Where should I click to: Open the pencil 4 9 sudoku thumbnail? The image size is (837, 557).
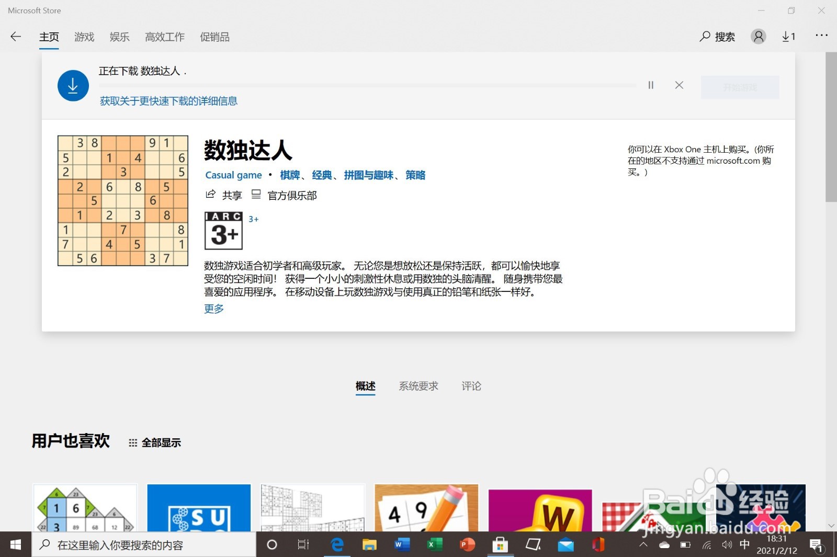(426, 508)
